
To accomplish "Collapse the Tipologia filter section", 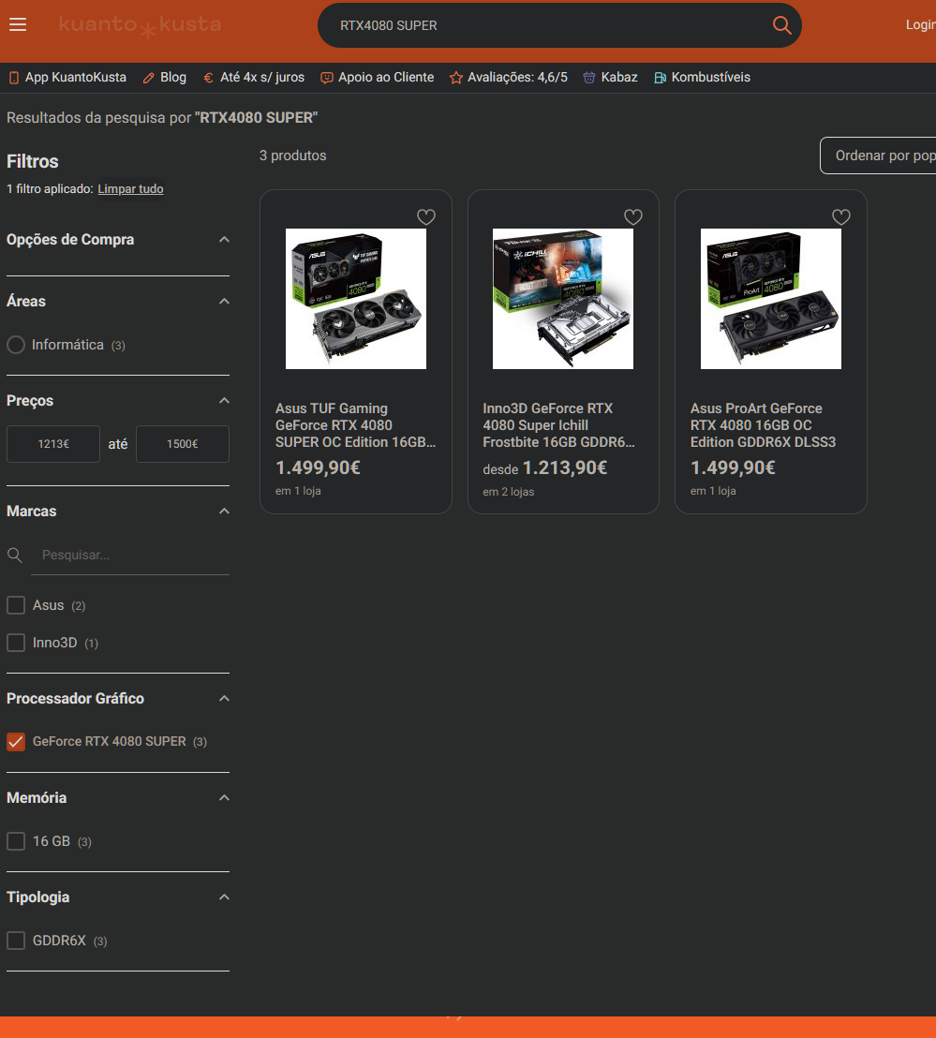I will pos(225,897).
